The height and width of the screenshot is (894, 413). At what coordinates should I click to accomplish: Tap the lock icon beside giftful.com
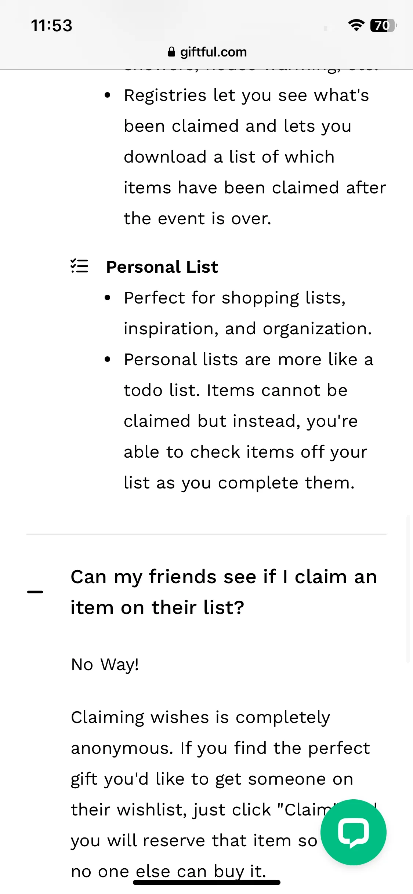[x=171, y=52]
